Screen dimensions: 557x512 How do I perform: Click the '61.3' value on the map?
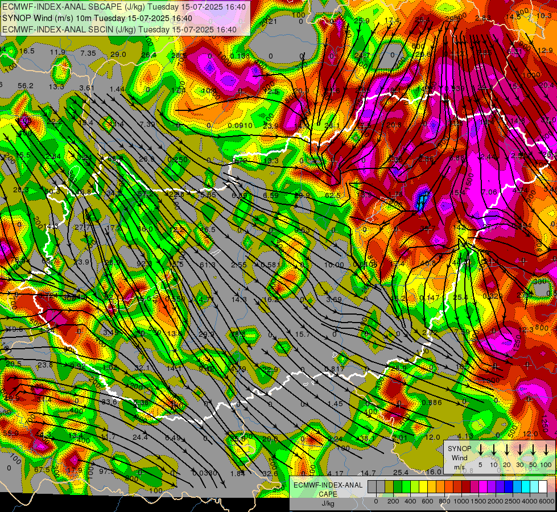point(208,265)
